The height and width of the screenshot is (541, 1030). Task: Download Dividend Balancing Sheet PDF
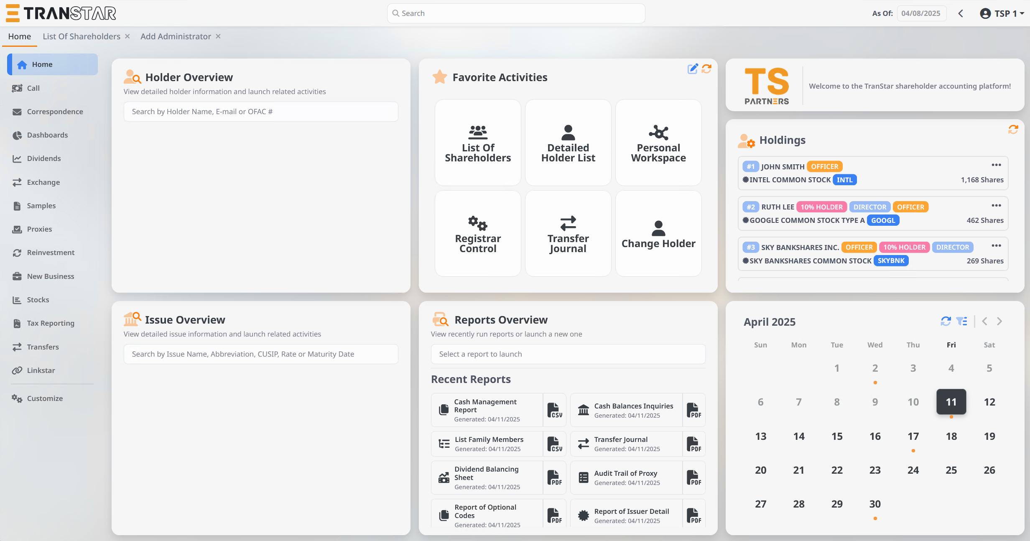[555, 477]
